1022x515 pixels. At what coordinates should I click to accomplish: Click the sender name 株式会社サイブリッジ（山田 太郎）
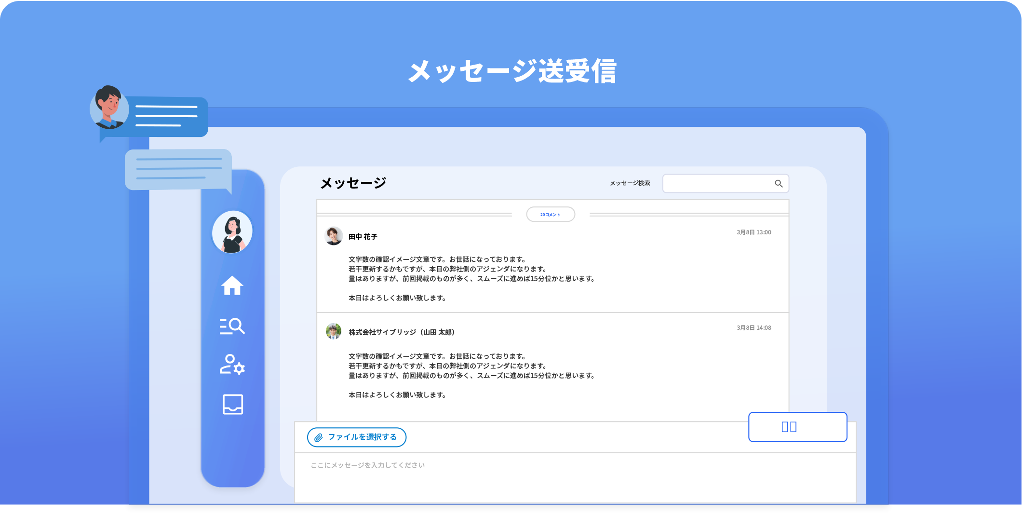coord(402,332)
